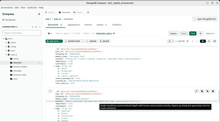The width and height of the screenshot is (220, 122).
Task: Click the Explain button
Action: coord(173,33)
